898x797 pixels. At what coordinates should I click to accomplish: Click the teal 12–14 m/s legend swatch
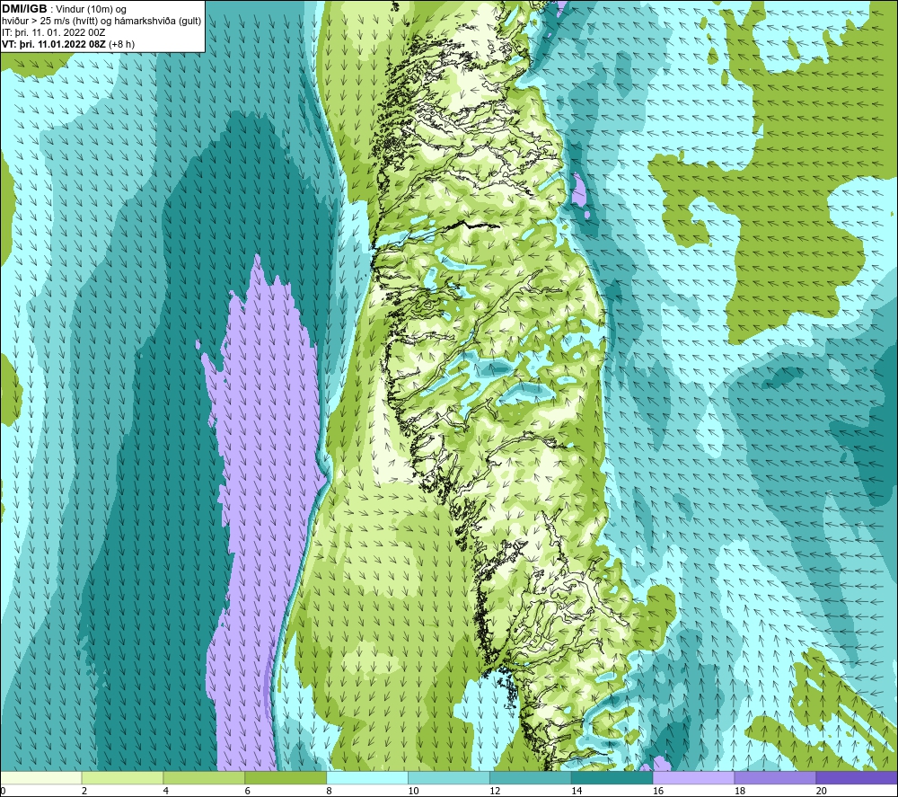pyautogui.click(x=531, y=777)
